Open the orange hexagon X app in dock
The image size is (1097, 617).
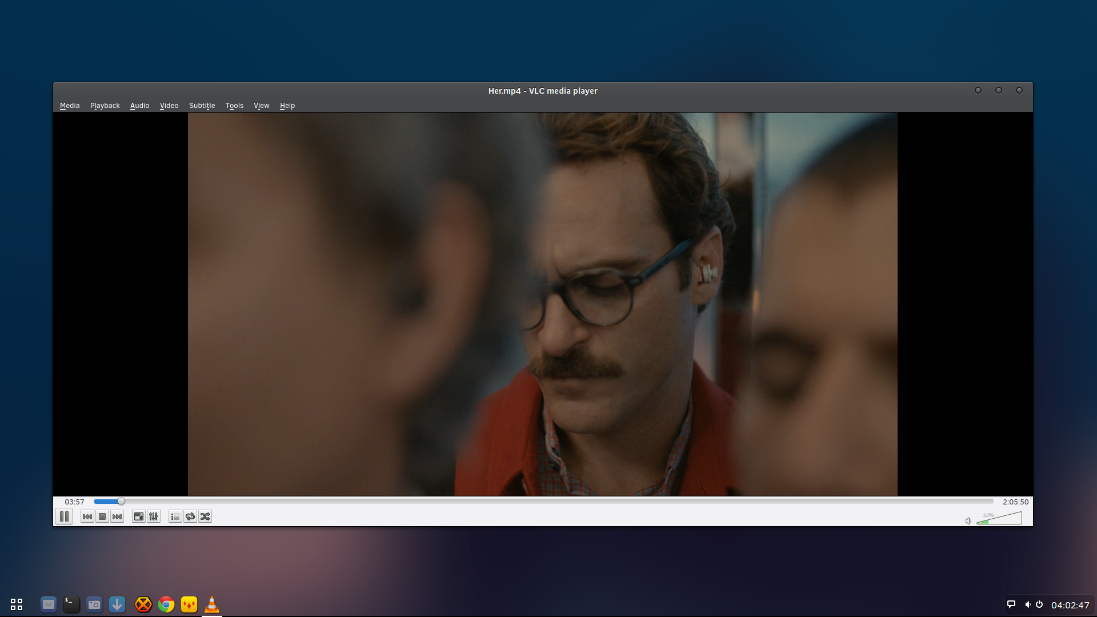tap(143, 604)
